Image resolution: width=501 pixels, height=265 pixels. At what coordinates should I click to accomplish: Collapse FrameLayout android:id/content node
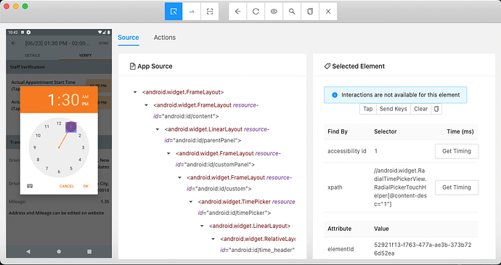(147, 105)
